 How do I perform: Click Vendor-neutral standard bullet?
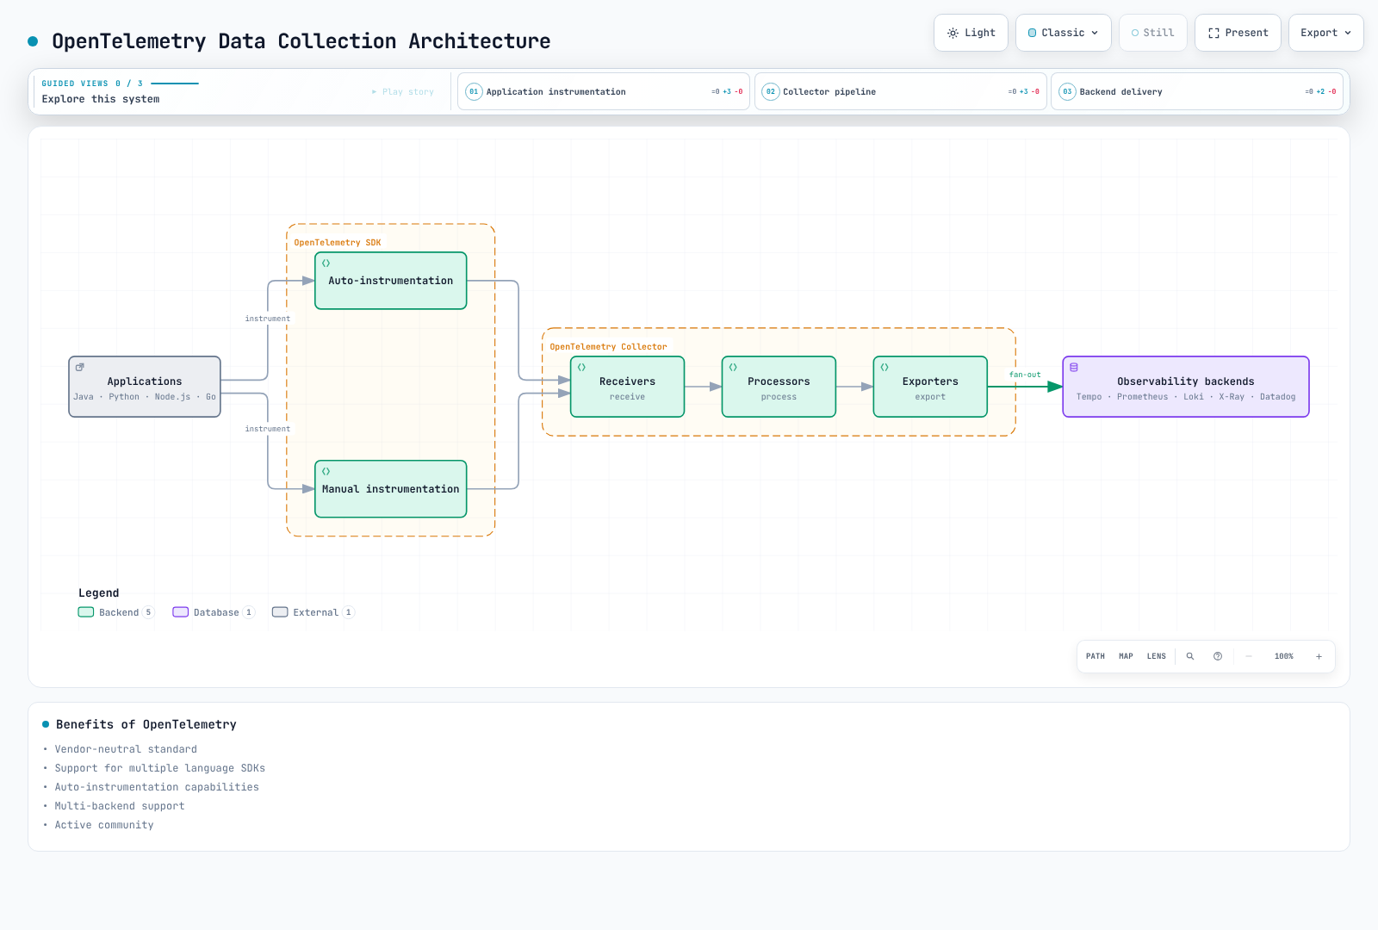tap(126, 749)
